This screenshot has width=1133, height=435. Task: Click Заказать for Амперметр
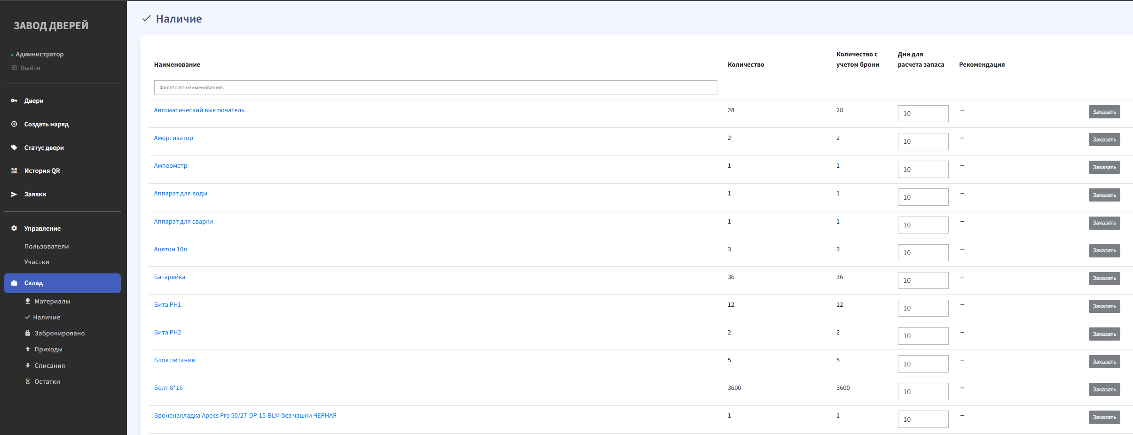pyautogui.click(x=1104, y=167)
